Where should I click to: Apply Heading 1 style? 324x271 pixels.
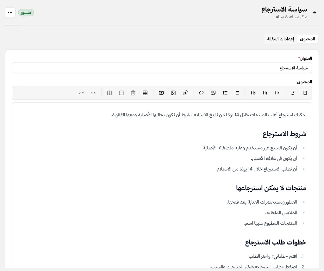pyautogui.click(x=277, y=93)
